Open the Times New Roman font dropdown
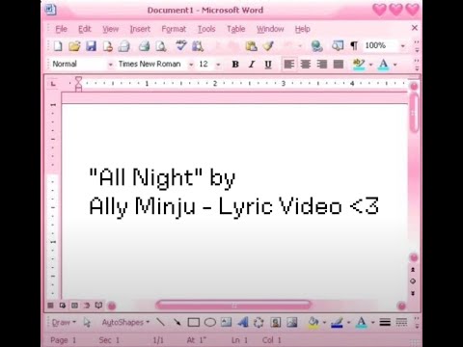The image size is (463, 347). click(191, 65)
